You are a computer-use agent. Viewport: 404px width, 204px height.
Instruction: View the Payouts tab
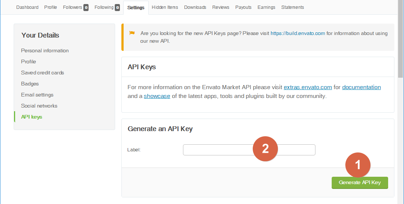tap(243, 7)
